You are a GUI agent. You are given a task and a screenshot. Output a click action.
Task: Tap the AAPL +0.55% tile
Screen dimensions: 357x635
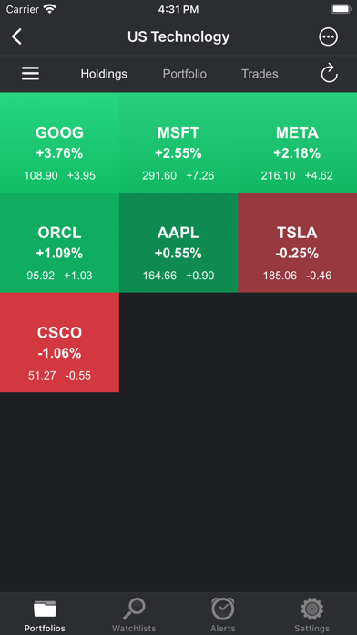(x=178, y=242)
